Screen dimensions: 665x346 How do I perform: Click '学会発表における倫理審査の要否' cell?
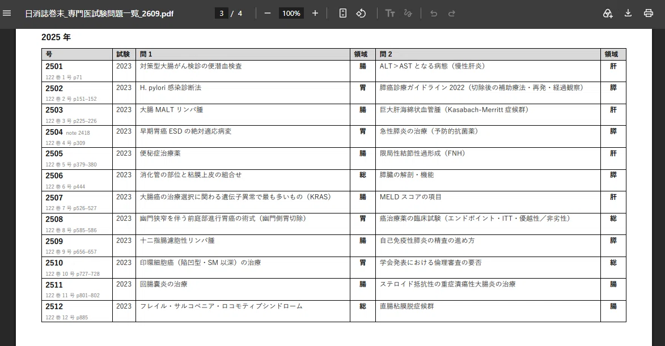(x=430, y=263)
